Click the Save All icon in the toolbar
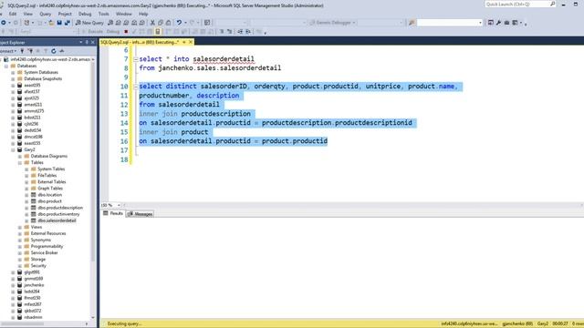This screenshot has width=584, height=328. 68,23
